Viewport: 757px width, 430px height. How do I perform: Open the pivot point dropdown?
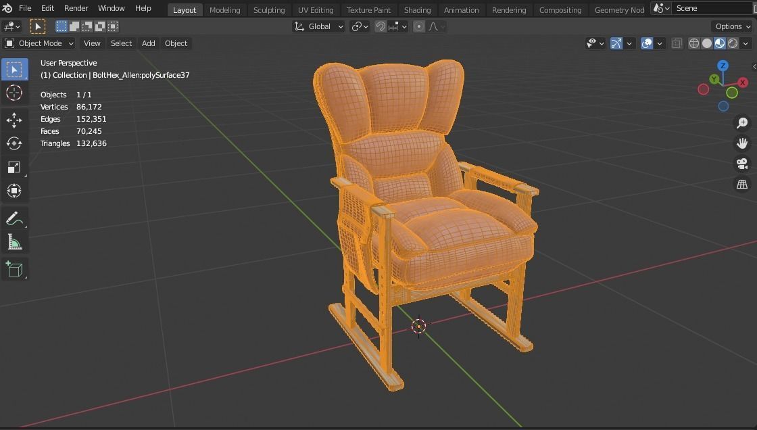[360, 26]
